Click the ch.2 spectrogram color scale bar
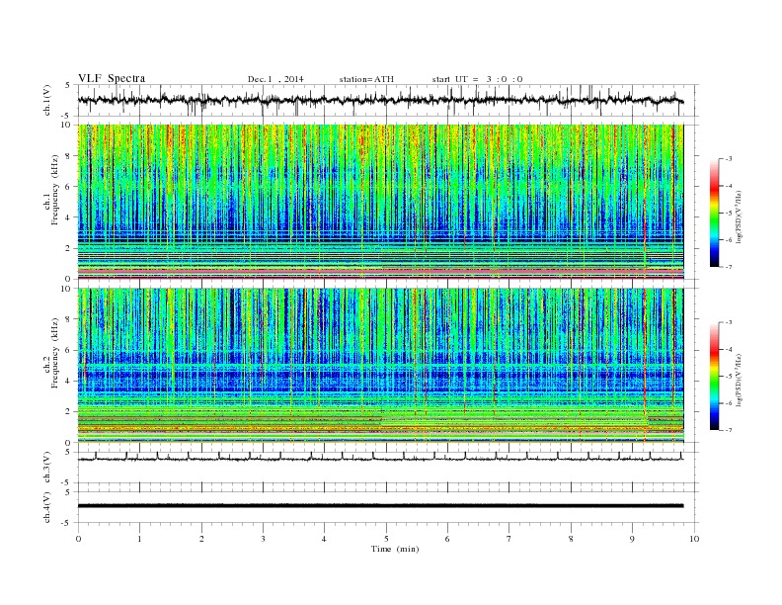The height and width of the screenshot is (605, 782). [714, 377]
